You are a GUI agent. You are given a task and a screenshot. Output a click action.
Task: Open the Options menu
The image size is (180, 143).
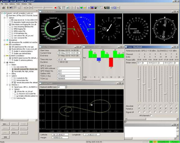tap(12, 4)
